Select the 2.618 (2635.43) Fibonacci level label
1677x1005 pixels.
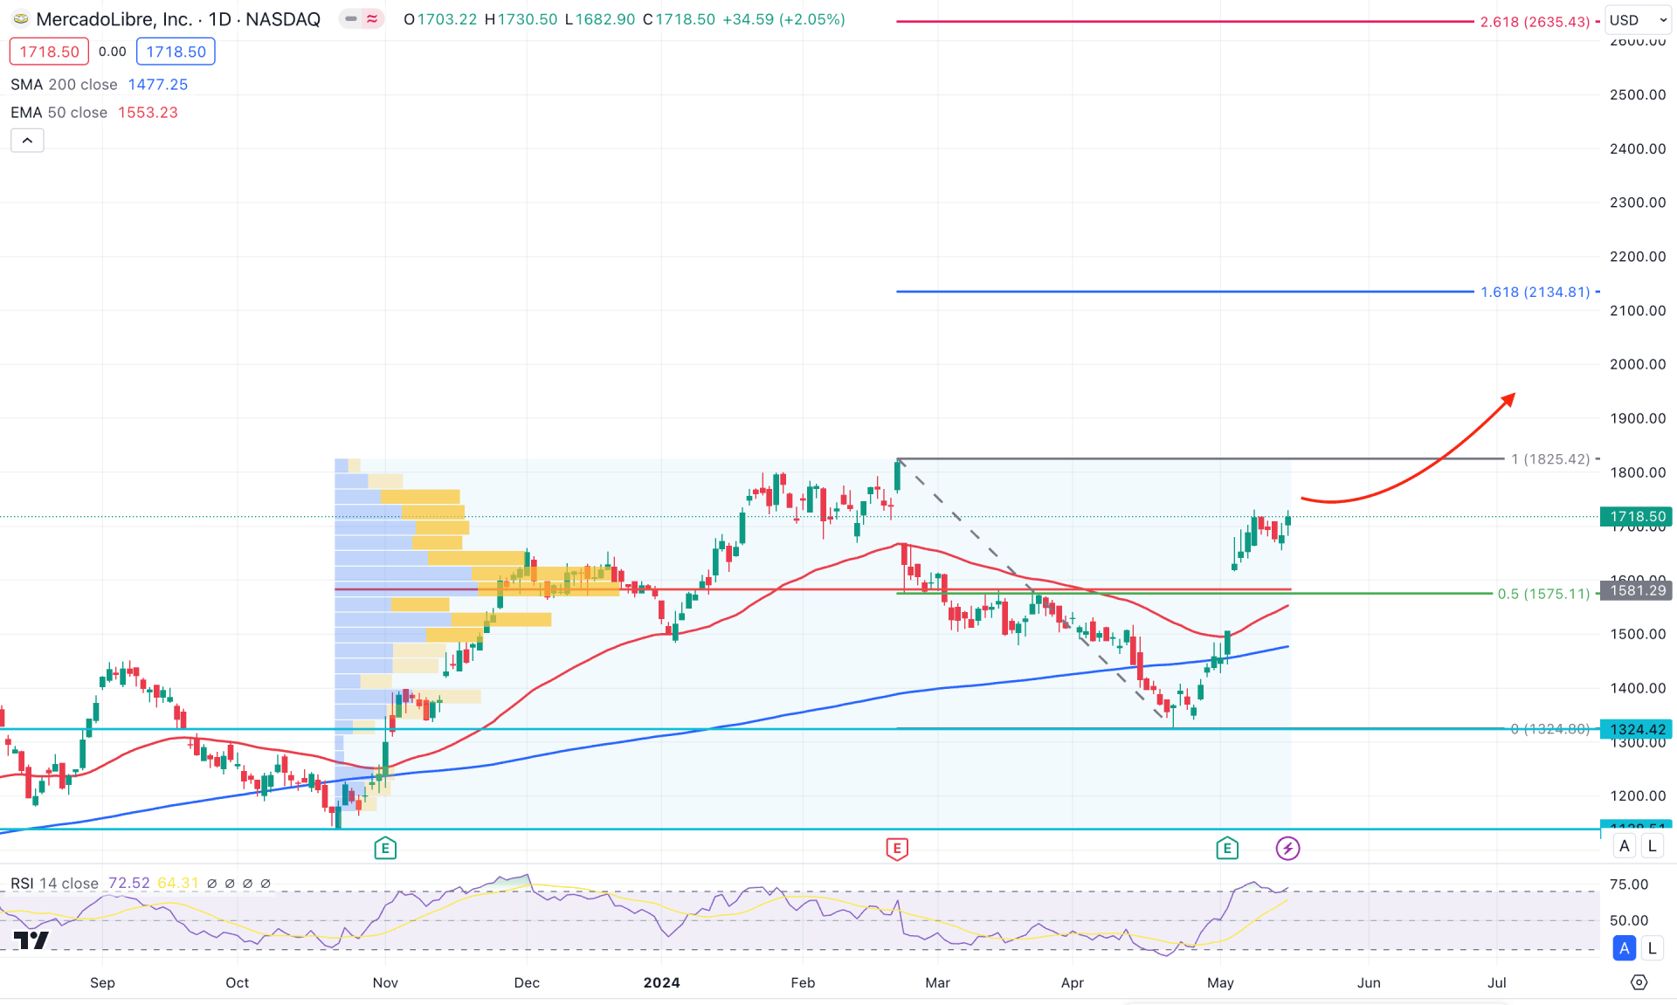click(1535, 22)
